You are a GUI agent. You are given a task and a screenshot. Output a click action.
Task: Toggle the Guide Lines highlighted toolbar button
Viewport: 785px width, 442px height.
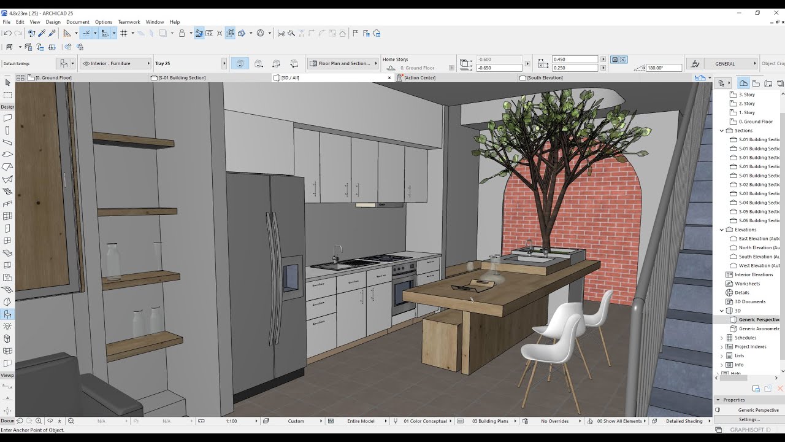tap(86, 33)
